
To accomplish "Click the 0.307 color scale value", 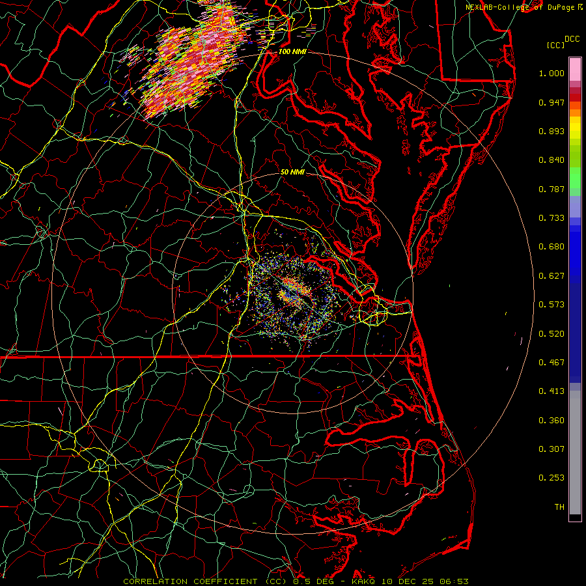I will click(x=551, y=449).
